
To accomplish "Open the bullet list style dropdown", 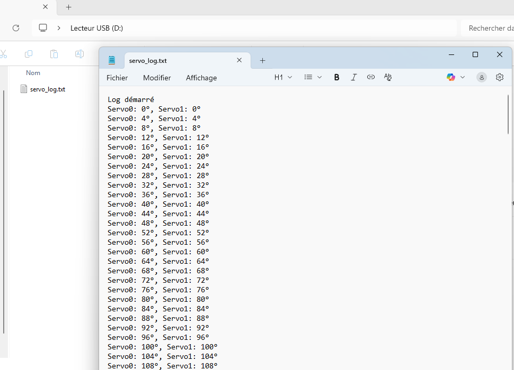I will point(313,77).
